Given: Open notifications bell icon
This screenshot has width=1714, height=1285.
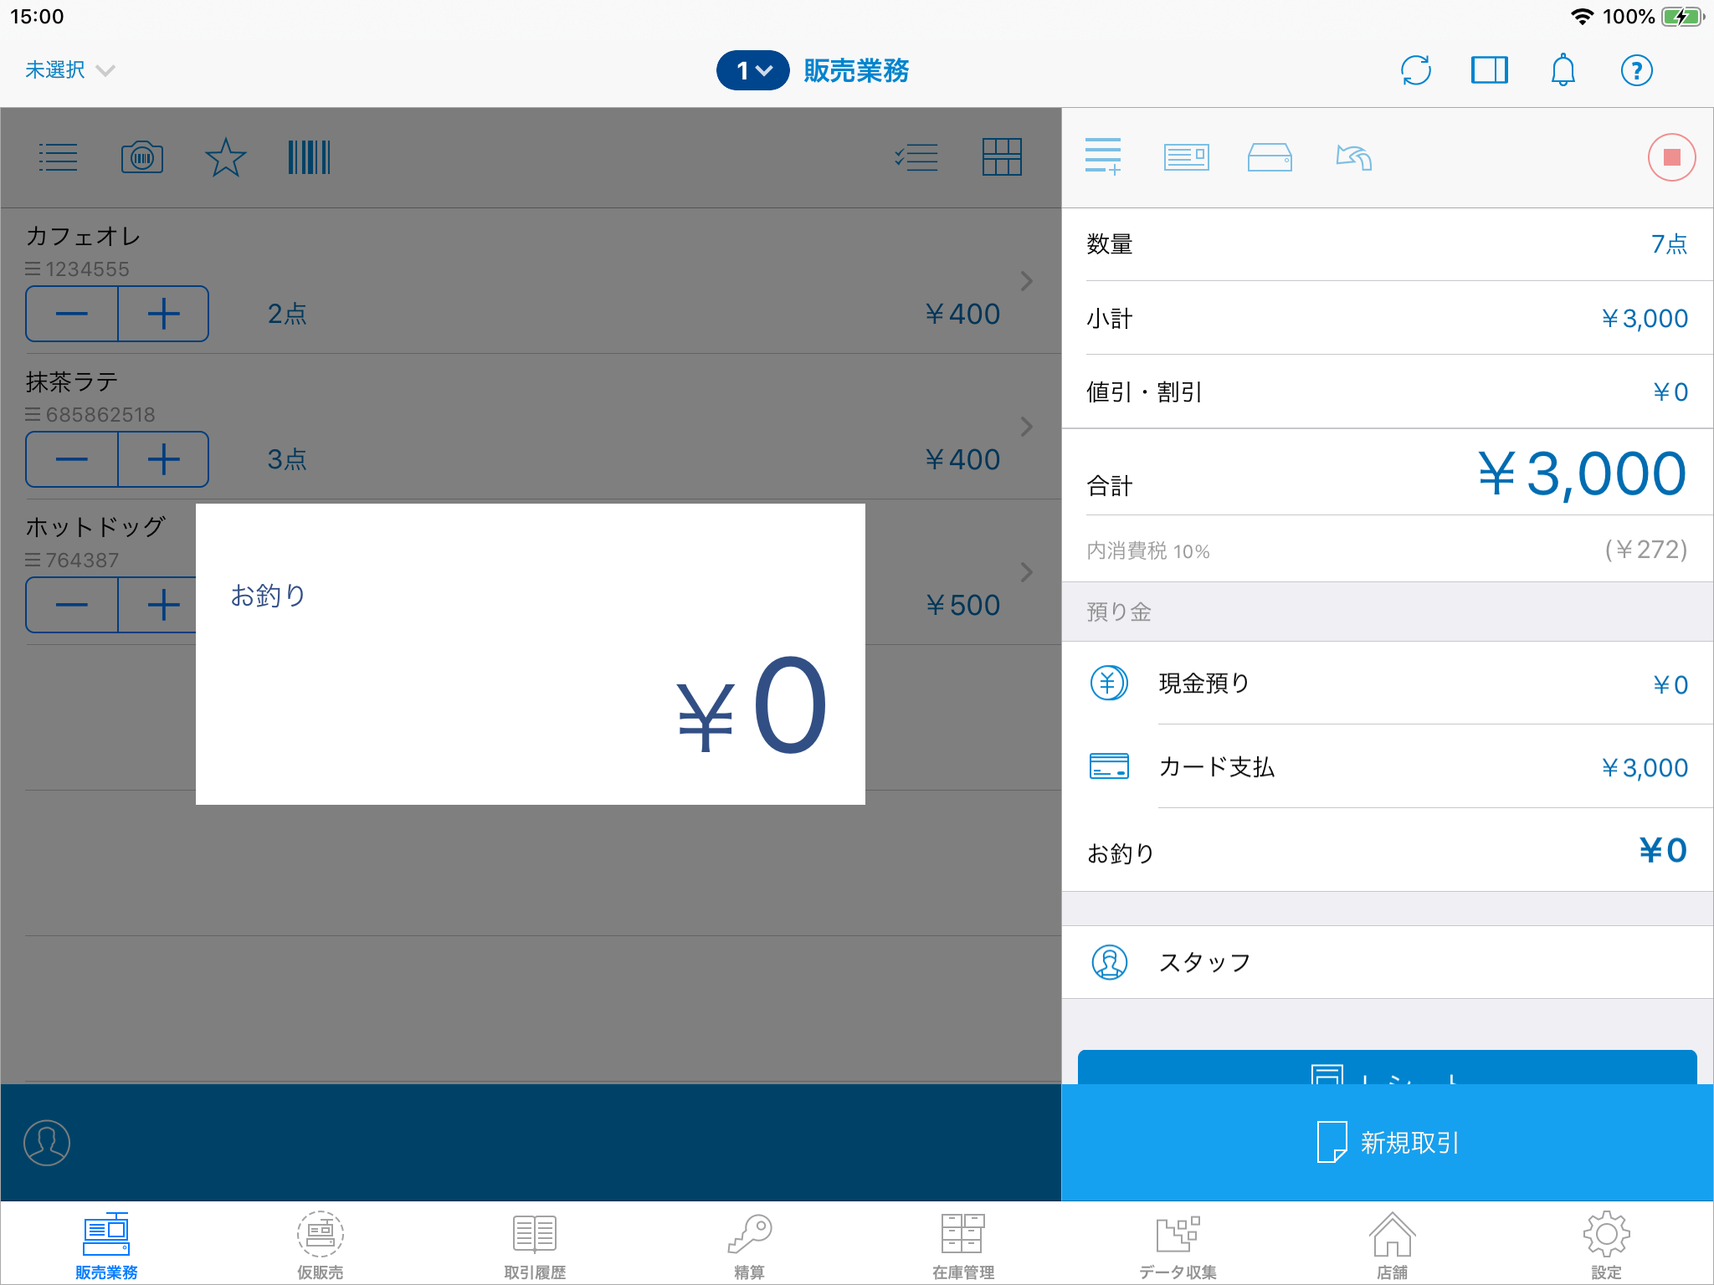Looking at the screenshot, I should (1563, 70).
